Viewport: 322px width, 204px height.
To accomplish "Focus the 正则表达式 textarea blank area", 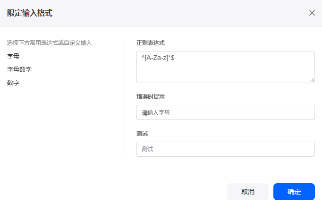I will 226,72.
